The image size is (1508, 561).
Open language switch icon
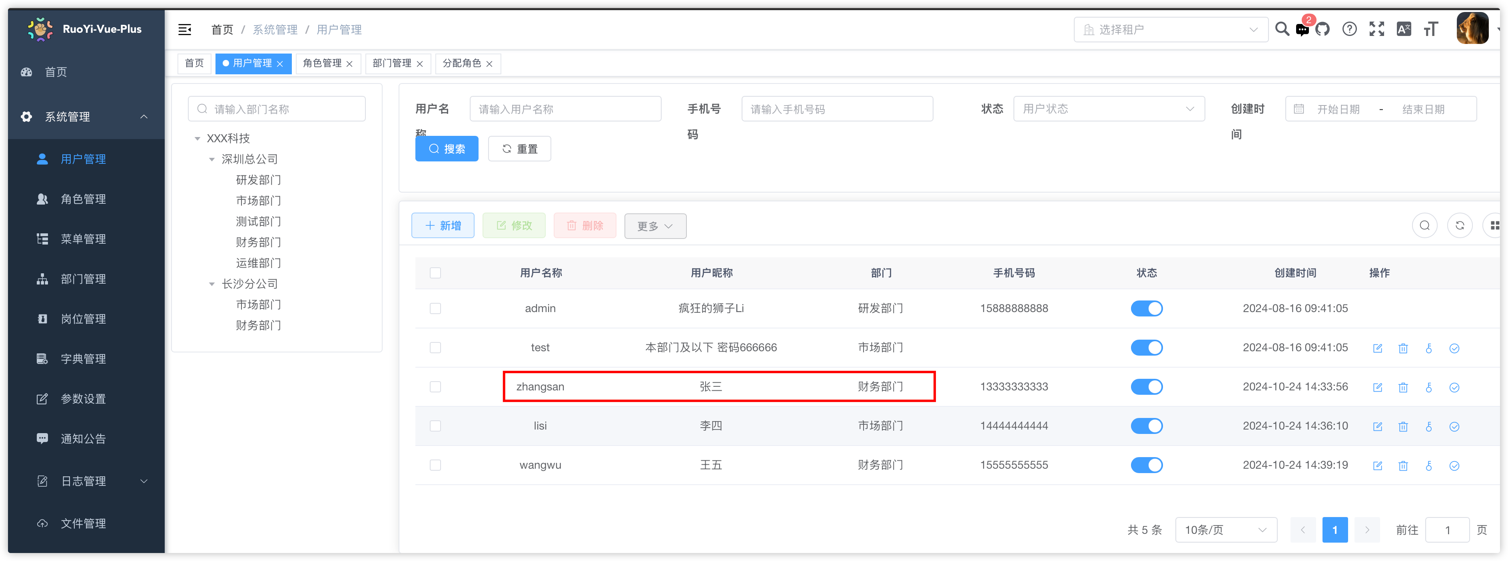(1404, 29)
